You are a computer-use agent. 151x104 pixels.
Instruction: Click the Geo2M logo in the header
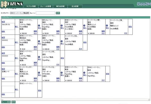[144, 4]
